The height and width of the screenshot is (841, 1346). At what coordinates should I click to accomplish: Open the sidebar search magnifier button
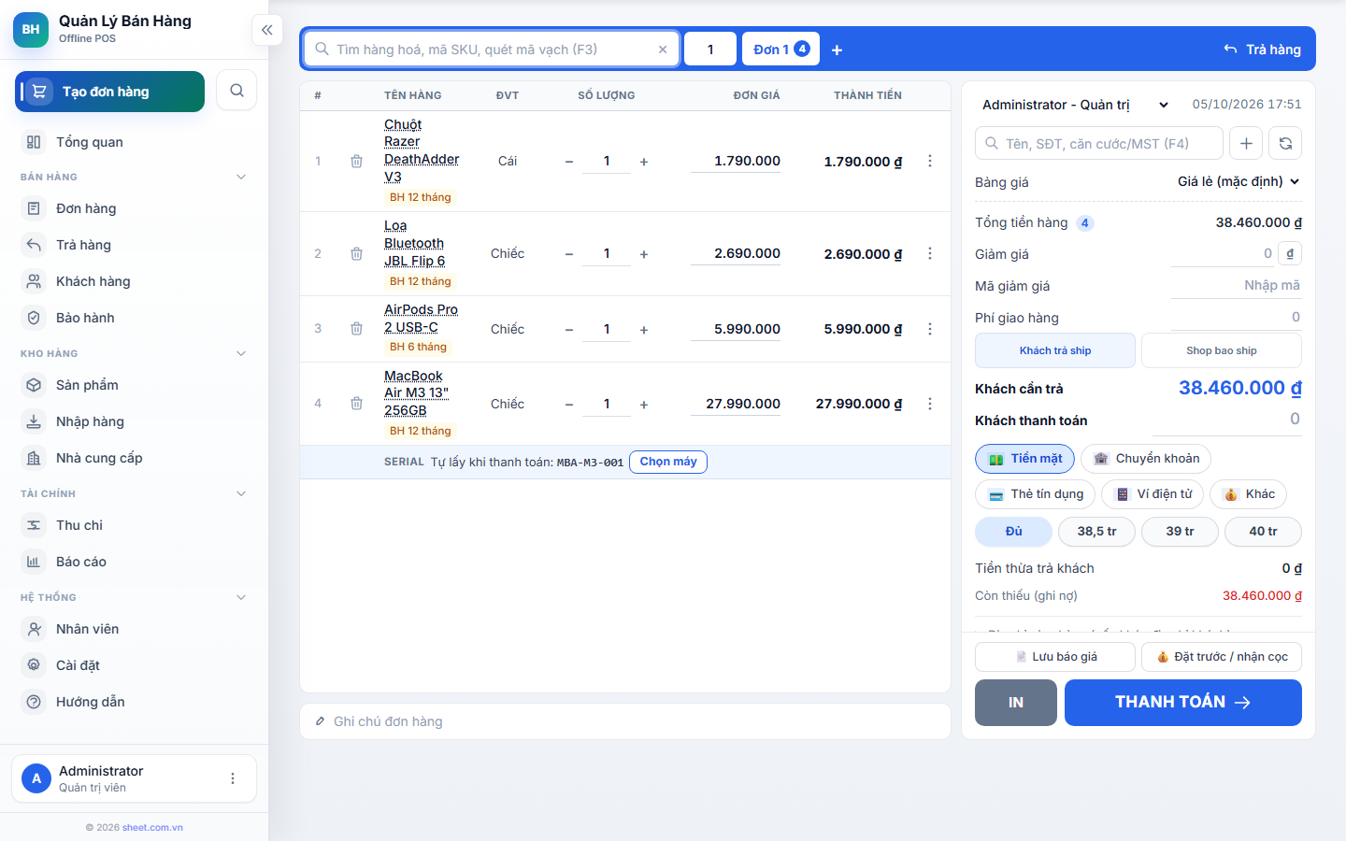236,91
